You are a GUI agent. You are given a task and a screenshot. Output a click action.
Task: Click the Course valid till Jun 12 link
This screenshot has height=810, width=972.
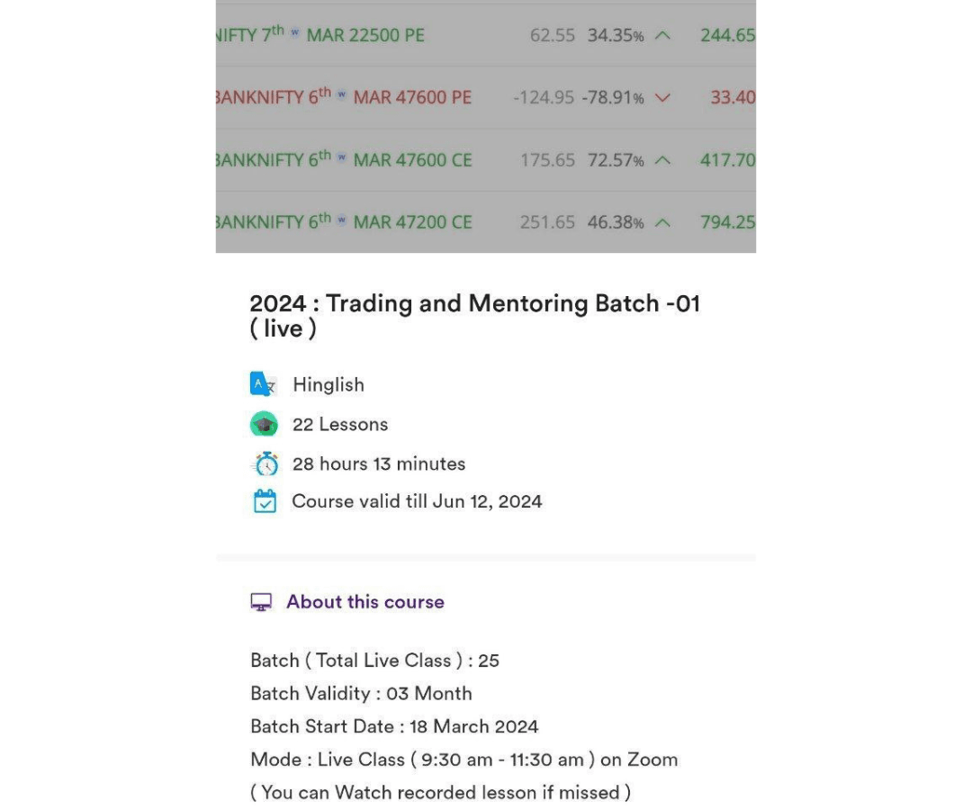[x=417, y=501]
